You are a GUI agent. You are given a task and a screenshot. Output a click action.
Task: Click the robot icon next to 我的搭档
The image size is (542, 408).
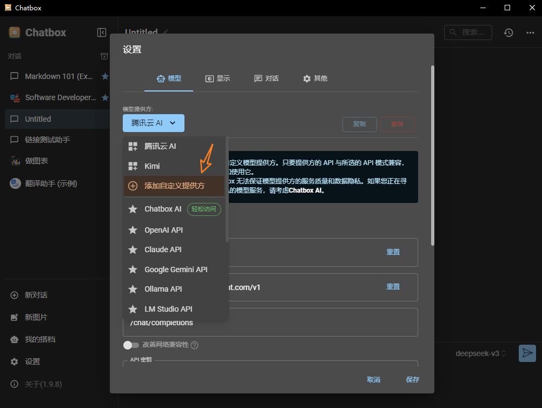[14, 339]
